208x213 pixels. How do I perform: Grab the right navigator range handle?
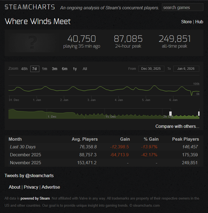click(x=199, y=114)
